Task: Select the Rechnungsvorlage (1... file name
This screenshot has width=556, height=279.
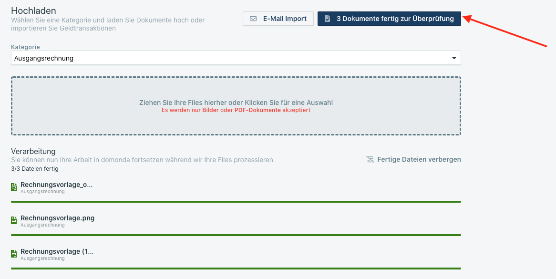Action: coord(57,251)
